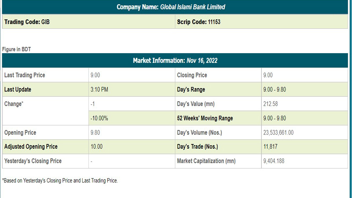Click the Trading Code GIB cell

pos(27,22)
